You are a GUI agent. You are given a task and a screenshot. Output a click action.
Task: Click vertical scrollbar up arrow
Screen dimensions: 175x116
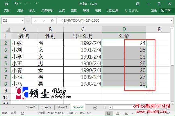click(x=172, y=28)
